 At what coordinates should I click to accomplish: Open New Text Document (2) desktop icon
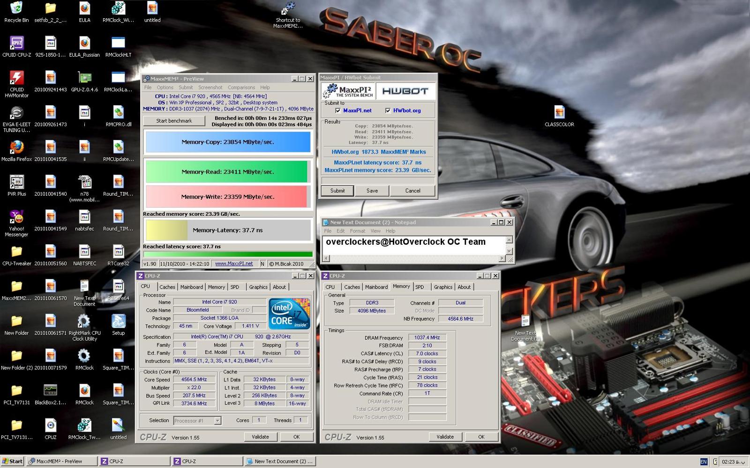pos(525,328)
